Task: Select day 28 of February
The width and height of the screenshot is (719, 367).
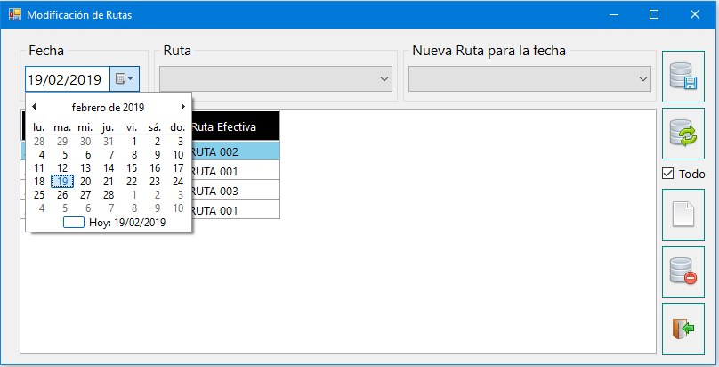Action: 109,195
